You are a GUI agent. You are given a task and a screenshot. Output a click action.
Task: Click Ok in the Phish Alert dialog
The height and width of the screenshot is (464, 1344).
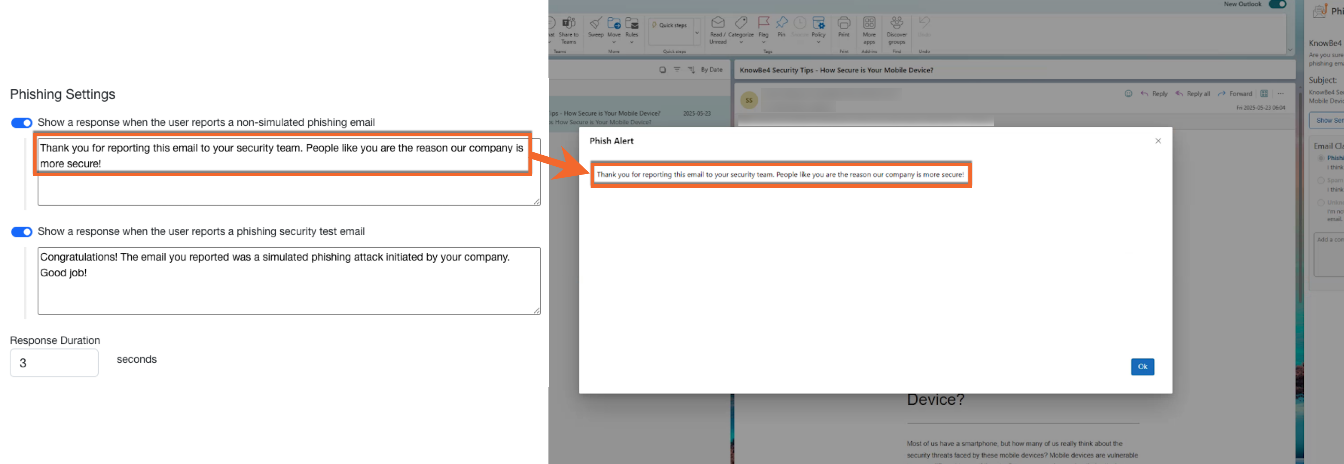coord(1143,367)
